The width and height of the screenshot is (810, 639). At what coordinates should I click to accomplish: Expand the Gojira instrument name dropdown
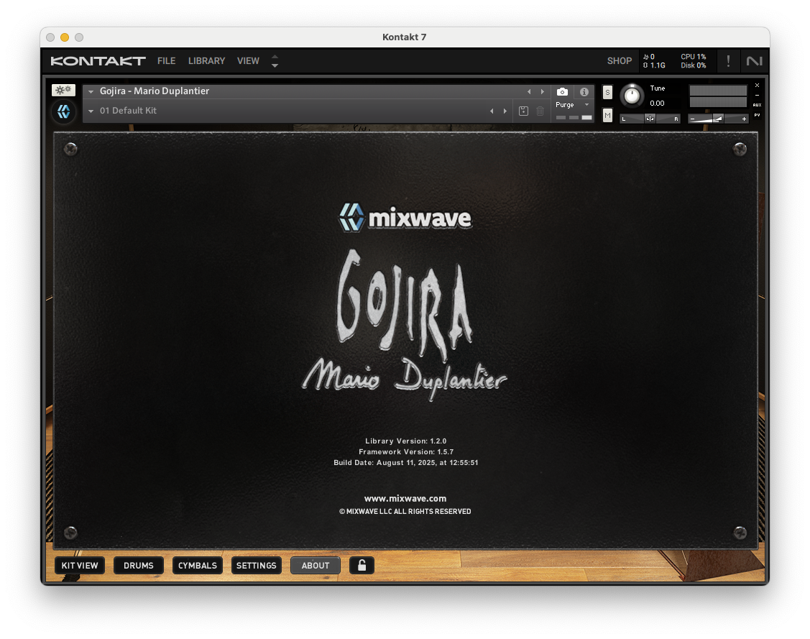click(x=91, y=92)
